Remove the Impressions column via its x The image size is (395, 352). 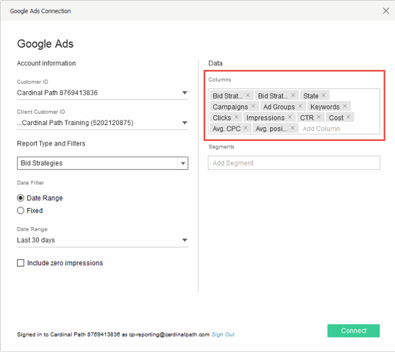click(290, 117)
